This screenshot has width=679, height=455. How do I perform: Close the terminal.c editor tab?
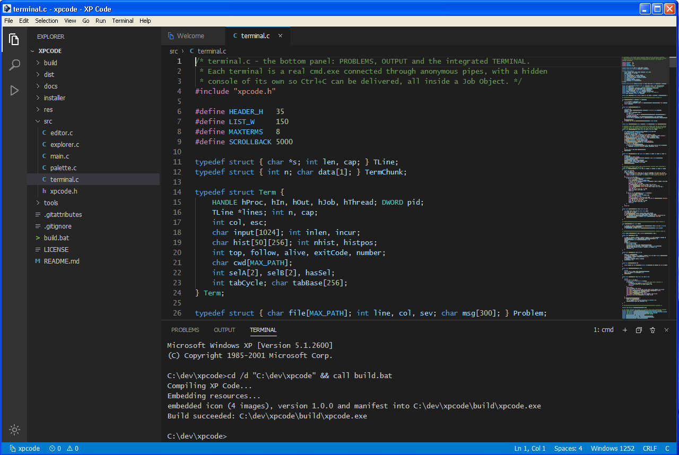tap(280, 36)
